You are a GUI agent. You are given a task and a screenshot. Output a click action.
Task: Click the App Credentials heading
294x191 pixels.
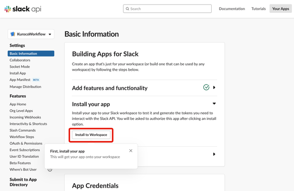coord(95,186)
